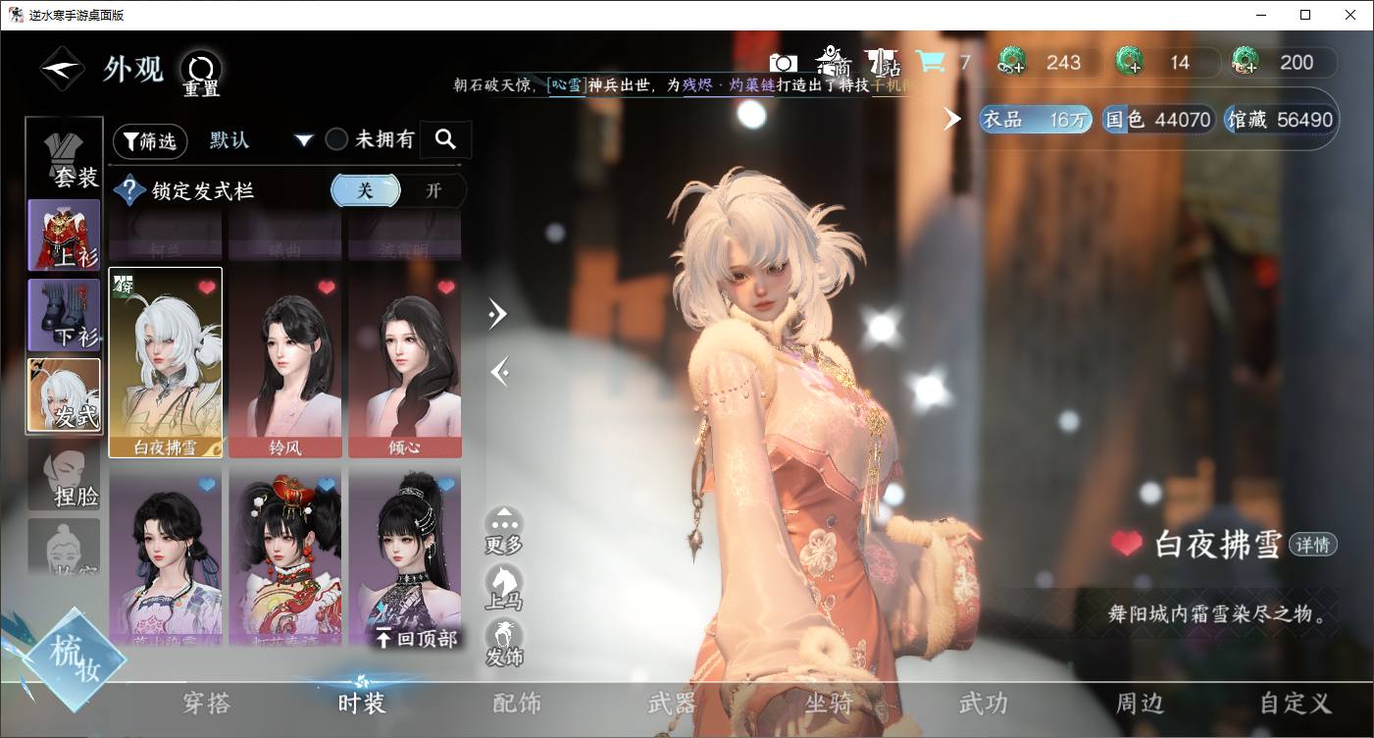
Task: Select the 铃风 hairstyle thumbnail
Action: [x=285, y=362]
